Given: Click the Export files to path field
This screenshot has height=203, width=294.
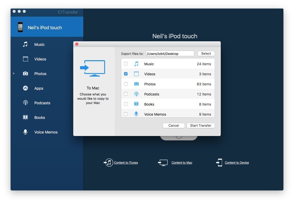Looking at the screenshot, I should click(x=170, y=53).
